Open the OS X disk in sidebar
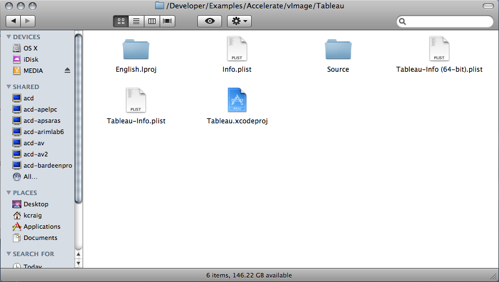Screen dimensions: 499x282 pos(25,48)
